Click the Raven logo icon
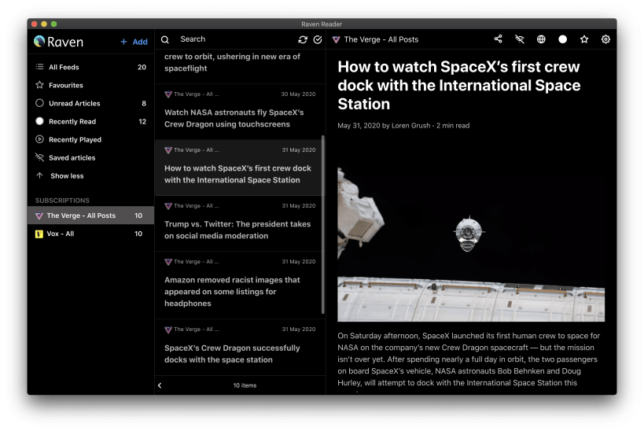Viewport: 644px width, 431px height. 39,41
